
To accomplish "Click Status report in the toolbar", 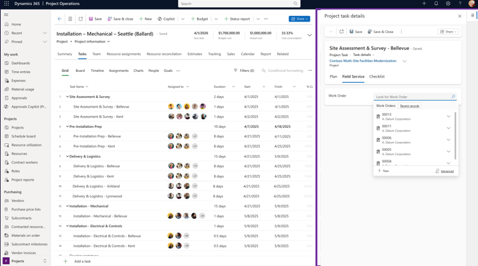I will click(x=237, y=19).
